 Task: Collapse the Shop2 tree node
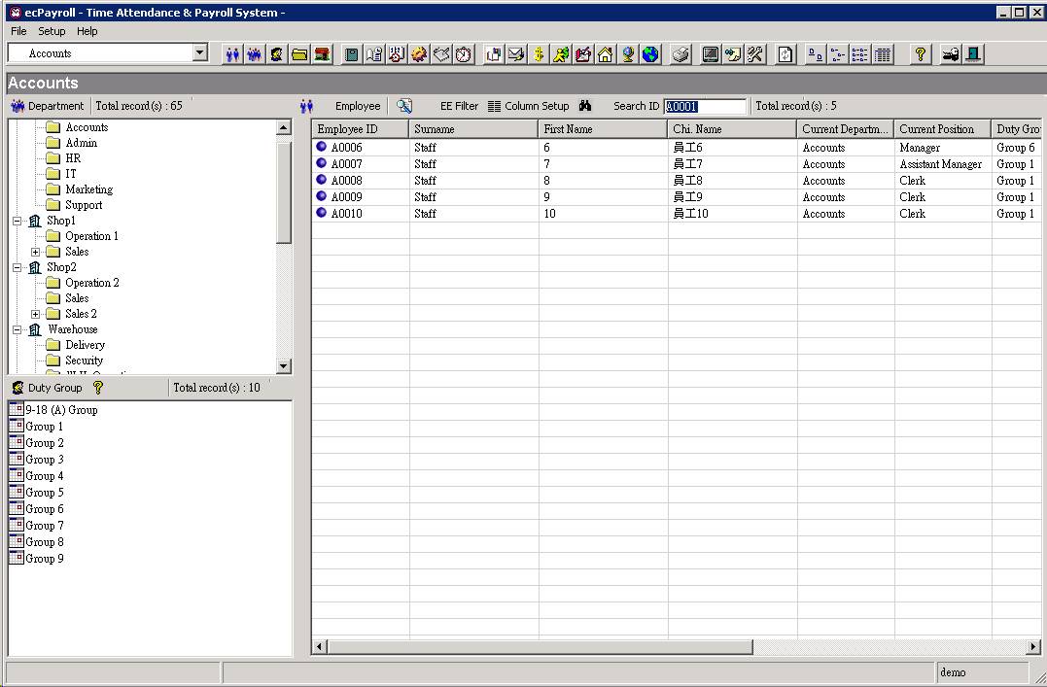pyautogui.click(x=17, y=267)
